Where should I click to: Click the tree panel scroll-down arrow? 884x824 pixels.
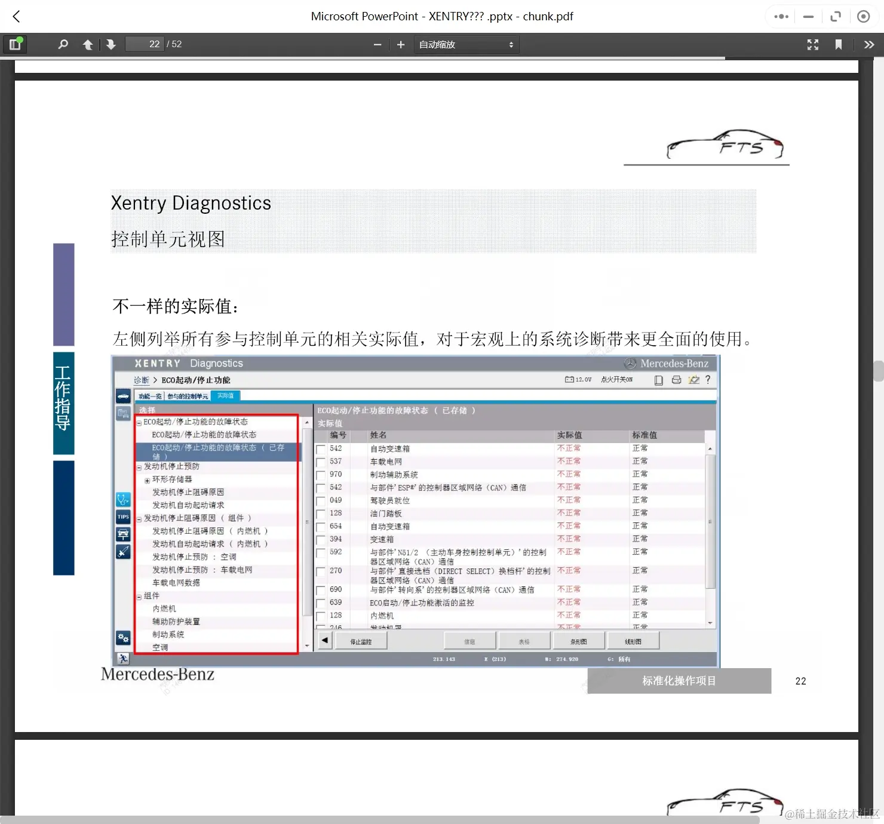click(307, 646)
